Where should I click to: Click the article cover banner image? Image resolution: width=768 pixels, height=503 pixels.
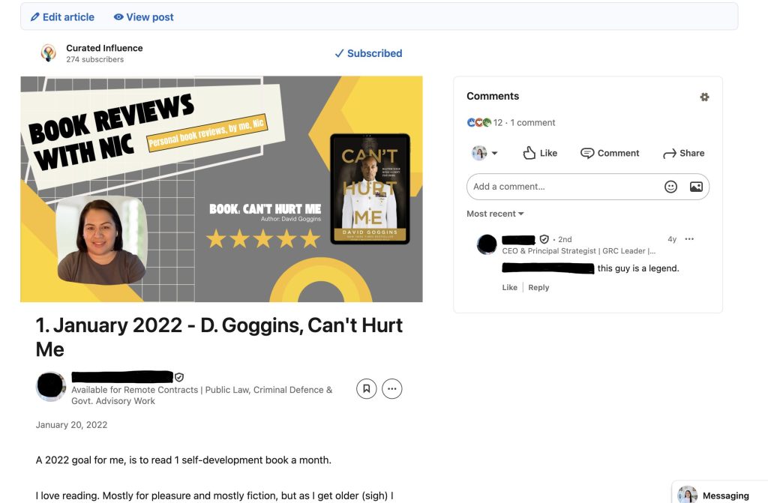point(221,189)
